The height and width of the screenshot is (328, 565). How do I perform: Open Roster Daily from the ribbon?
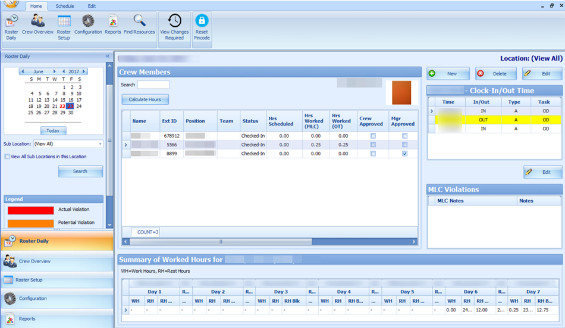[11, 27]
